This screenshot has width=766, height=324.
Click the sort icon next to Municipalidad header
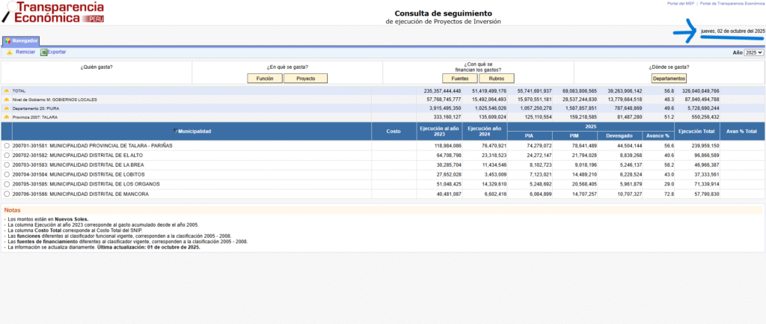(x=175, y=131)
